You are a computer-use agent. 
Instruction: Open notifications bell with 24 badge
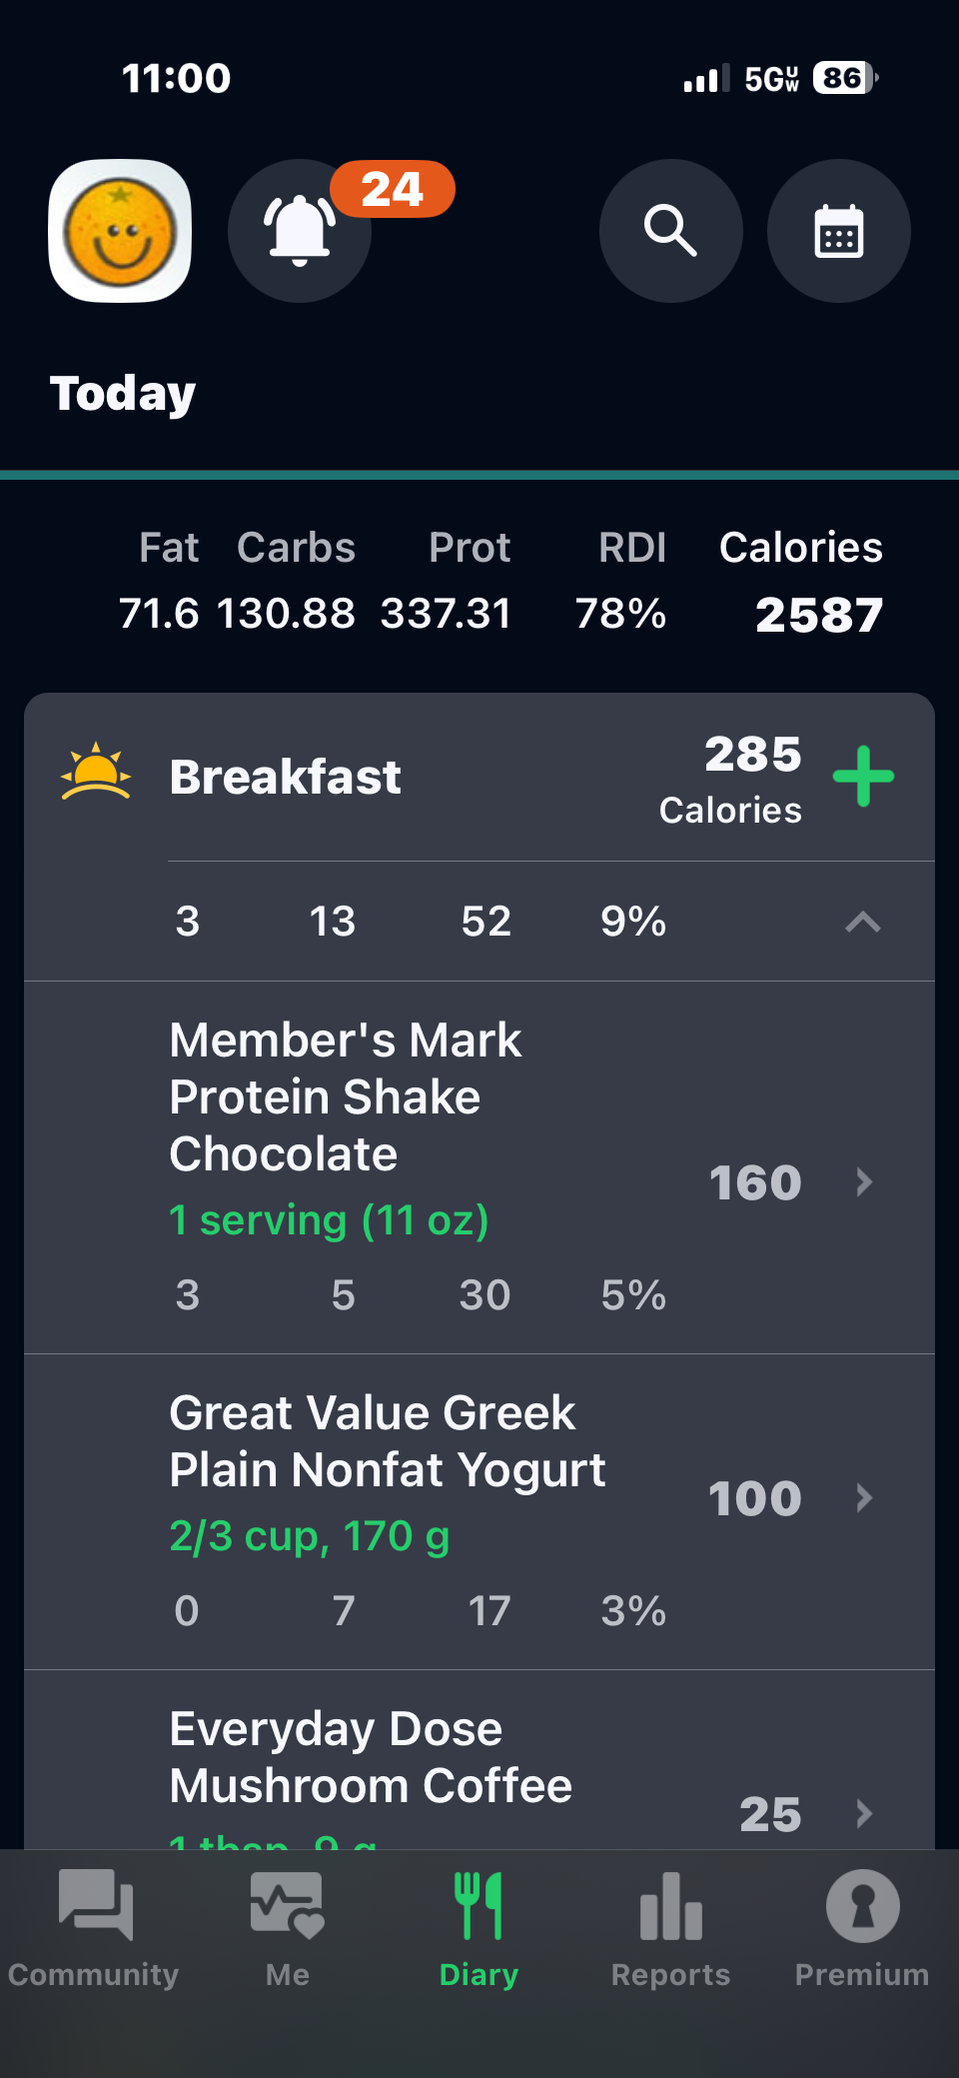click(x=300, y=231)
